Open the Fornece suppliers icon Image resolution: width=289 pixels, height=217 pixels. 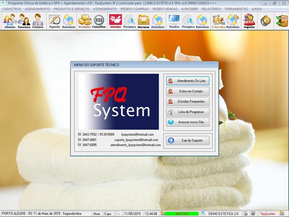click(38, 21)
